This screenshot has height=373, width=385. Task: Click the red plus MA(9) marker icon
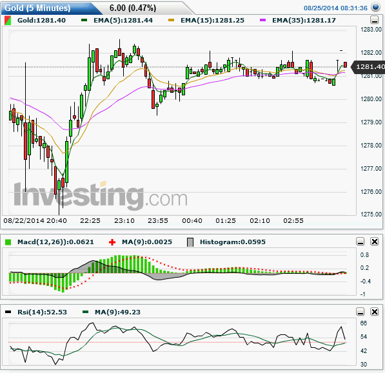tap(112, 242)
